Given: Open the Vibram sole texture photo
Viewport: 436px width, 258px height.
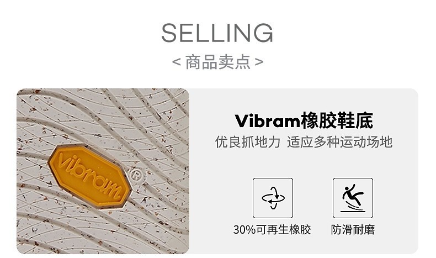Looking at the screenshot, I should pyautogui.click(x=103, y=171).
